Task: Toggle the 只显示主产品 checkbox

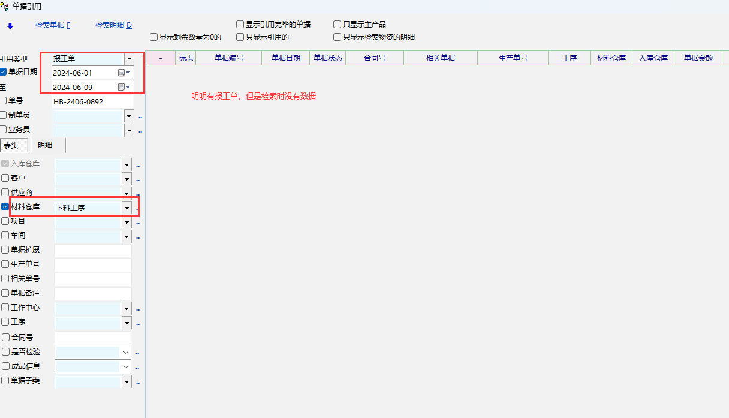Action: click(338, 25)
